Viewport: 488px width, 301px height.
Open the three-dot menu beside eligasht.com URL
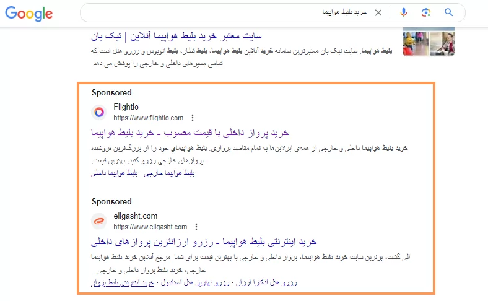[196, 227]
